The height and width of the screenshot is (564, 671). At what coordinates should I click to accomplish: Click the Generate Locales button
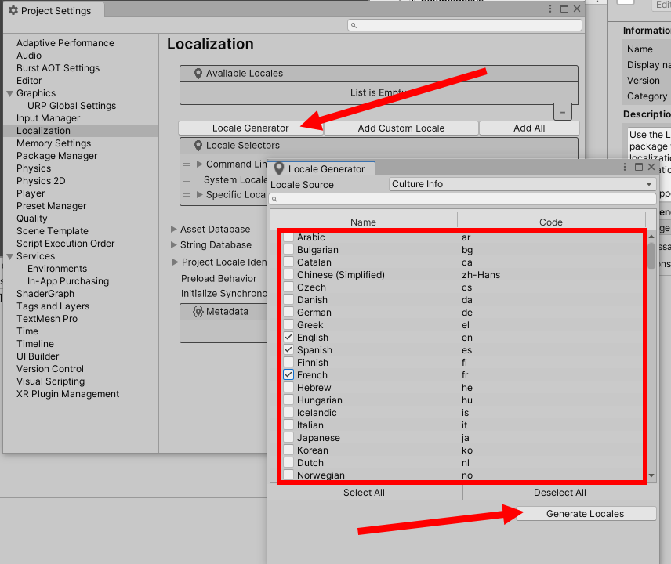pyautogui.click(x=586, y=514)
